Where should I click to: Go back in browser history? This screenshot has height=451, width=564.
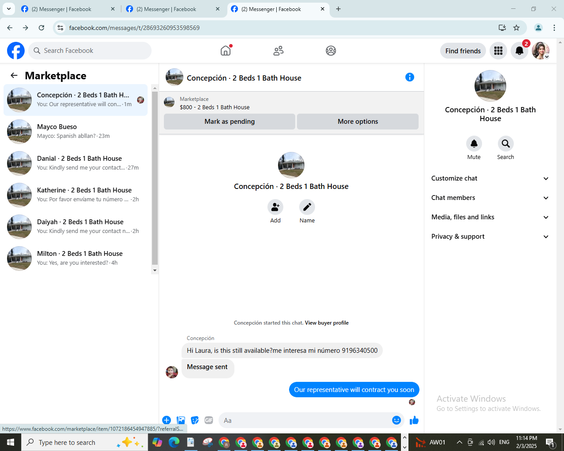pos(10,28)
